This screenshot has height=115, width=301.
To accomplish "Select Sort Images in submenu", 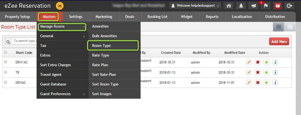I will 115,94.
